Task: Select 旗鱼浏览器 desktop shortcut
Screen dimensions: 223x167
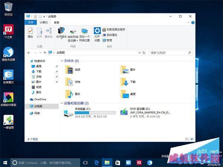Action: pyautogui.click(x=9, y=54)
